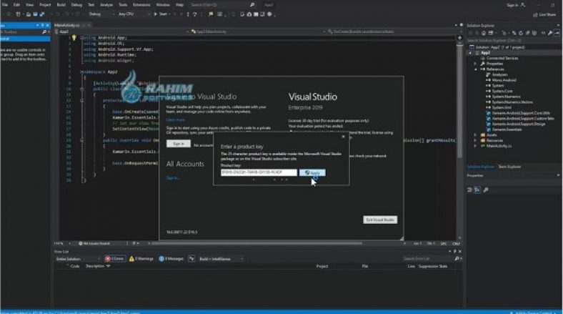Select Connected Services in Solution Explorer
563x314 pixels.
tap(502, 58)
